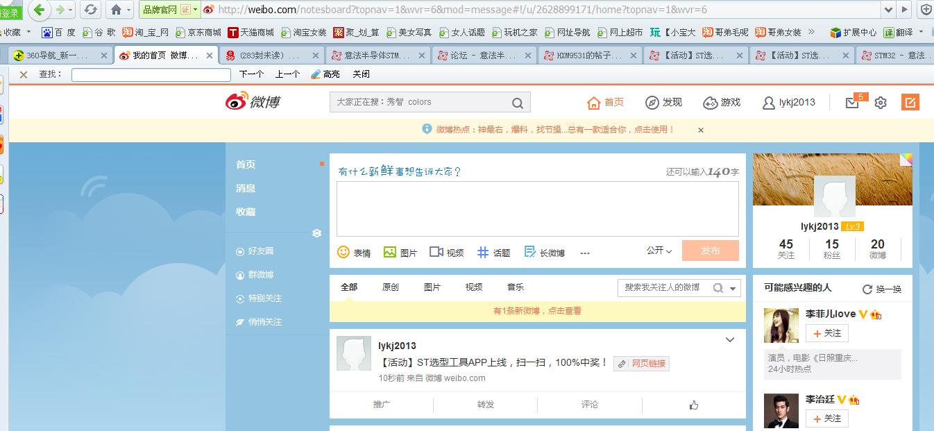
Task: Open dropdown next to home button
Action: (x=128, y=10)
